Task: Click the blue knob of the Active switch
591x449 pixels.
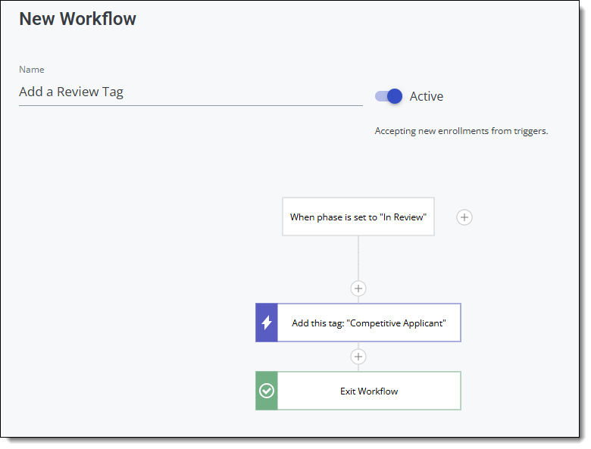Action: click(x=394, y=96)
